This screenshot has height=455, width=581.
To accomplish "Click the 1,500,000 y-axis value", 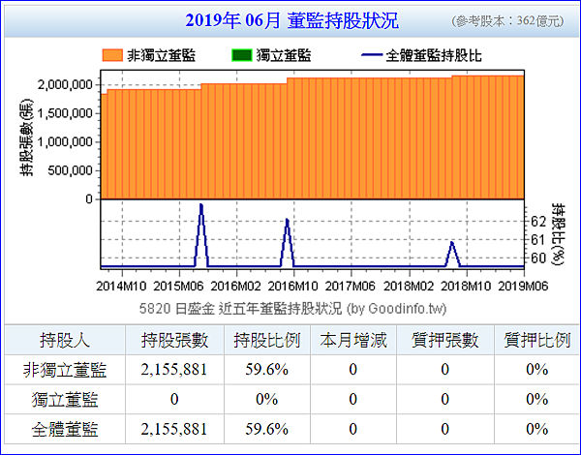I will click(65, 113).
